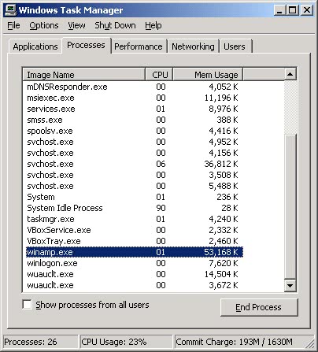Click the Task Manager title bar icon
The height and width of the screenshot is (352, 318).
11,9
